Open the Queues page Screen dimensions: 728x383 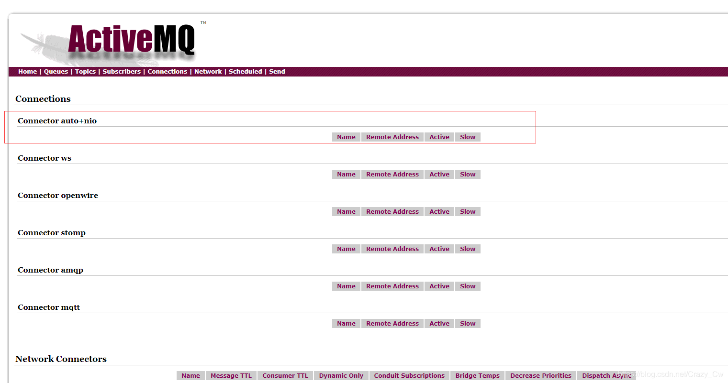point(56,71)
